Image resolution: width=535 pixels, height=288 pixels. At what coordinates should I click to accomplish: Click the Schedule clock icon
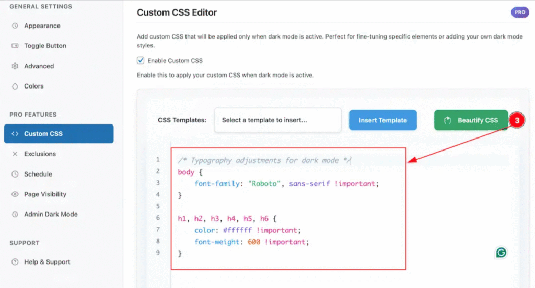click(15, 174)
